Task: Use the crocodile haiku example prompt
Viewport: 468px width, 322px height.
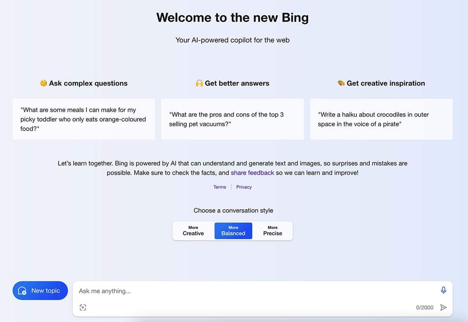Action: pos(381,119)
